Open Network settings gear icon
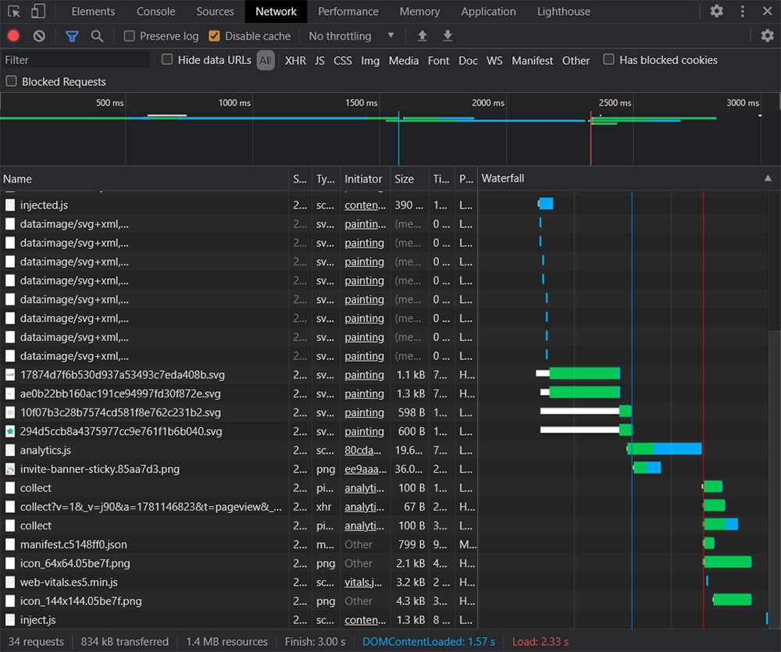781x652 pixels. [767, 36]
